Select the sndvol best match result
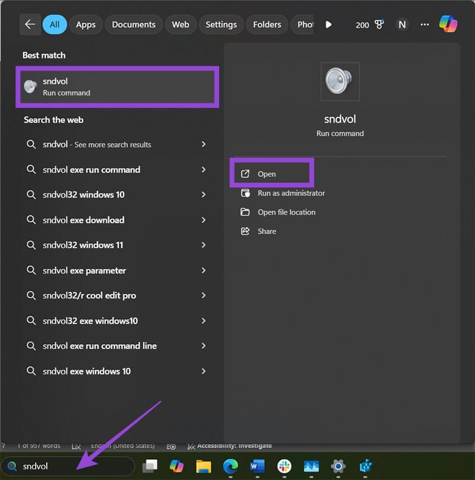Viewport: 475px width, 480px height. pos(118,87)
